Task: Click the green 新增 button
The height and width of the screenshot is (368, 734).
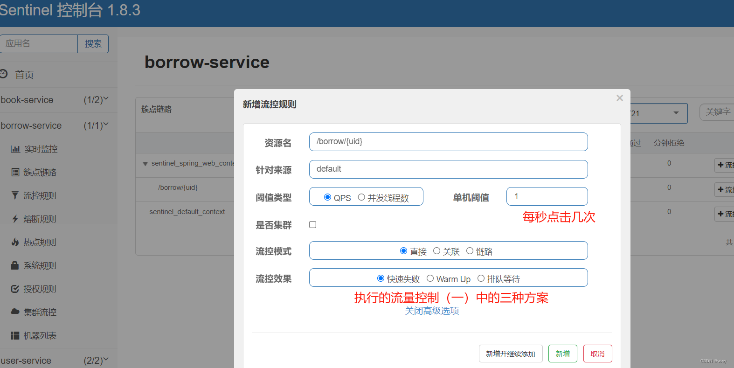Action: click(x=563, y=354)
